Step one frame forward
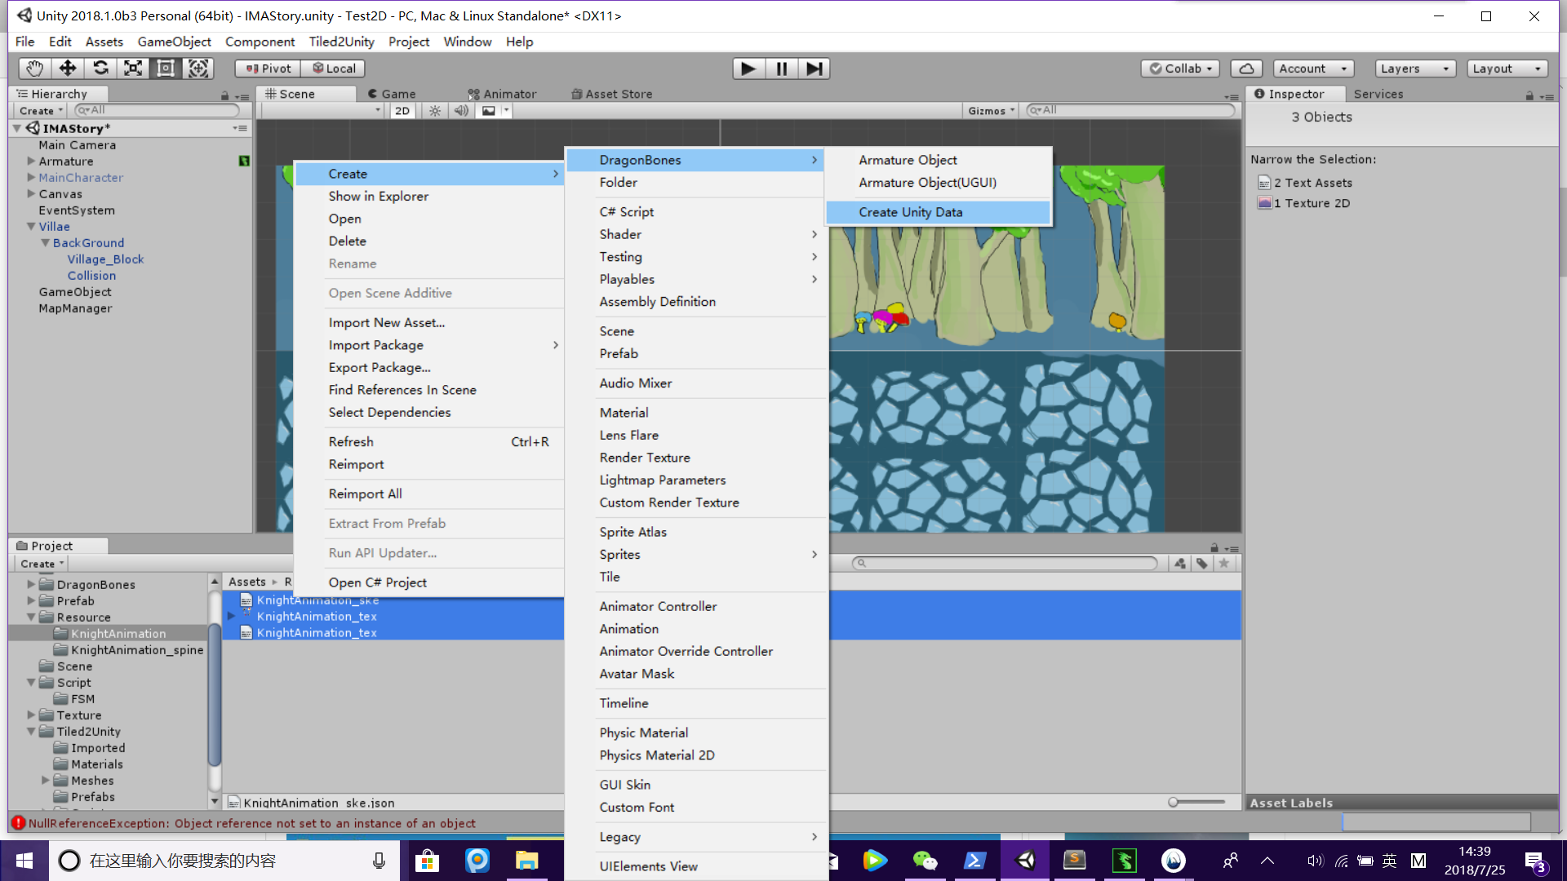 tap(814, 69)
